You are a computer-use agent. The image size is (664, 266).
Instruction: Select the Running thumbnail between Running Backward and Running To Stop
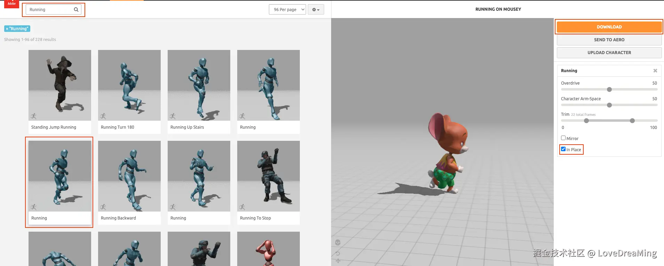(199, 183)
